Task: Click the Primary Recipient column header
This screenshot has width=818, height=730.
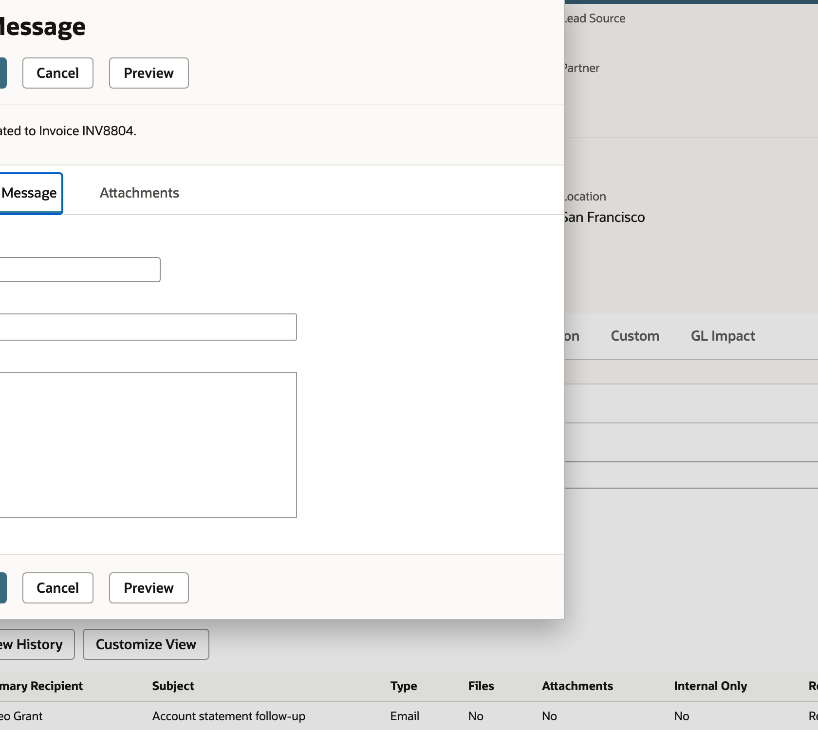Action: [41, 686]
